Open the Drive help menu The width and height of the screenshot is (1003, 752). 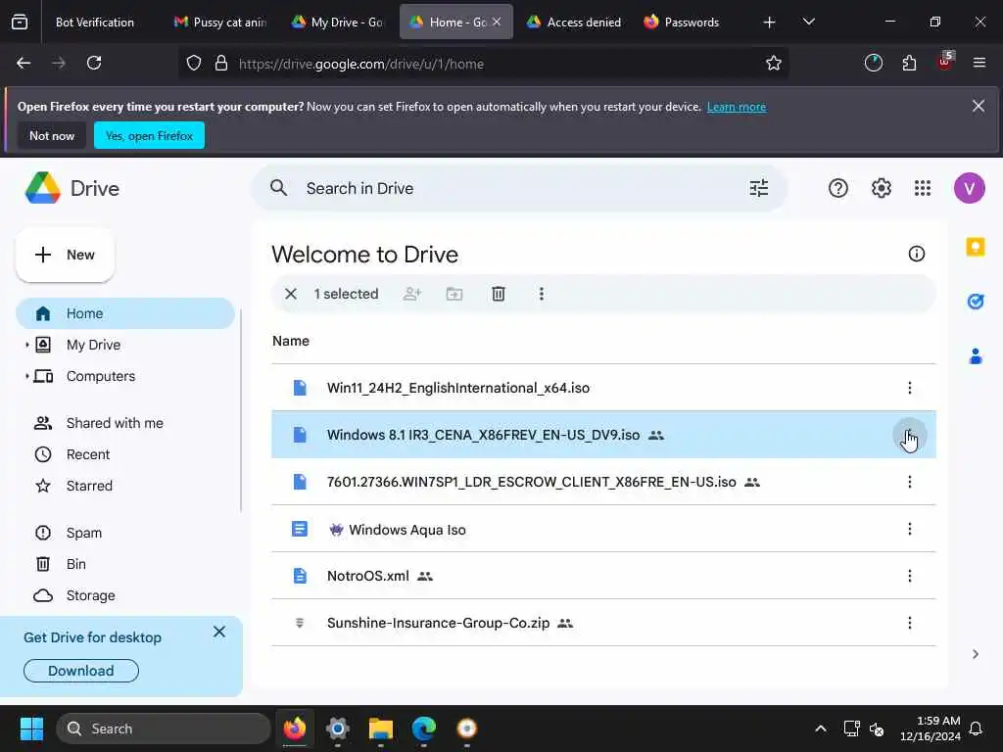pos(838,188)
